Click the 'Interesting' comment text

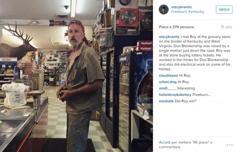tap(186, 88)
